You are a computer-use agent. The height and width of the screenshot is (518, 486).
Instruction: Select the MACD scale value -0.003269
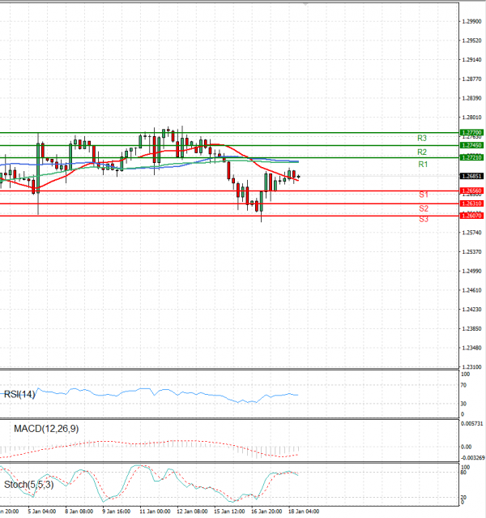pos(472,458)
